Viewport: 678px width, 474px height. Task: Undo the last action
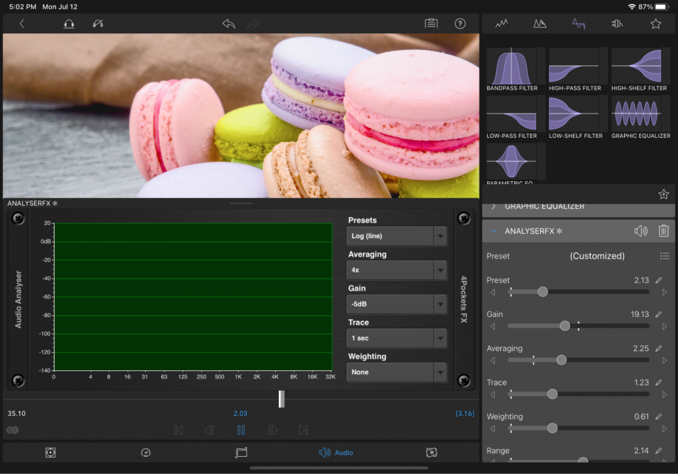tap(228, 23)
